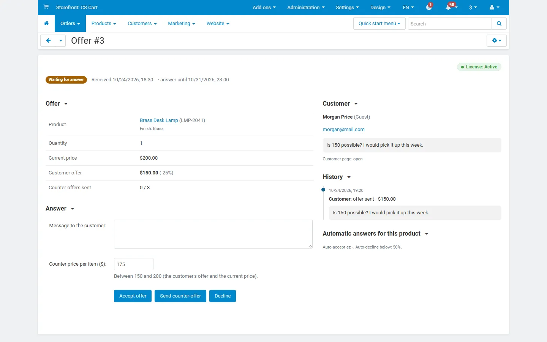This screenshot has height=342, width=547.
Task: Go back using the left arrow button
Action: 48,41
